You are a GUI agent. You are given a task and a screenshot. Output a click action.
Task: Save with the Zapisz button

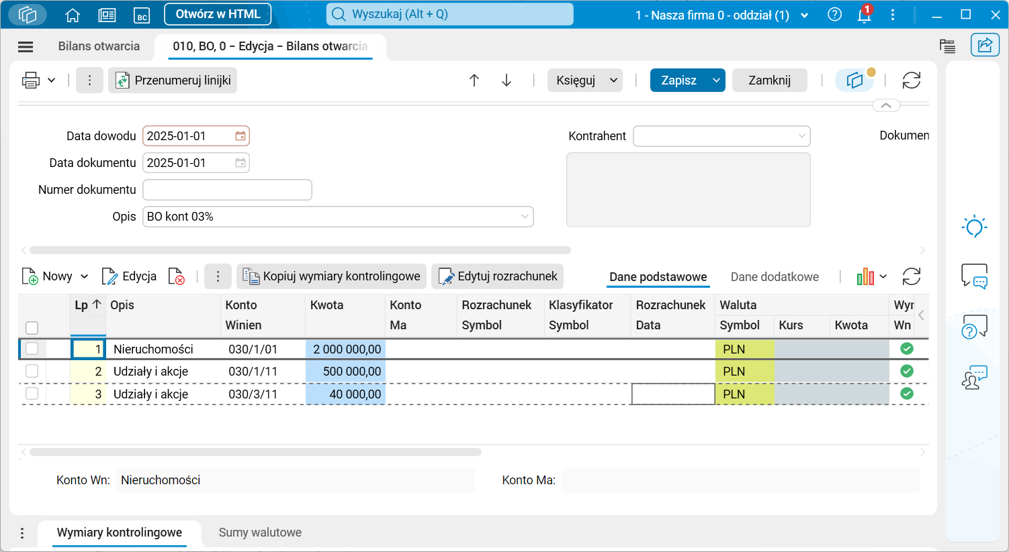679,80
